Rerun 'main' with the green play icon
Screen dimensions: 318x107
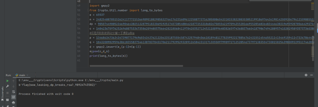(x=8, y=81)
